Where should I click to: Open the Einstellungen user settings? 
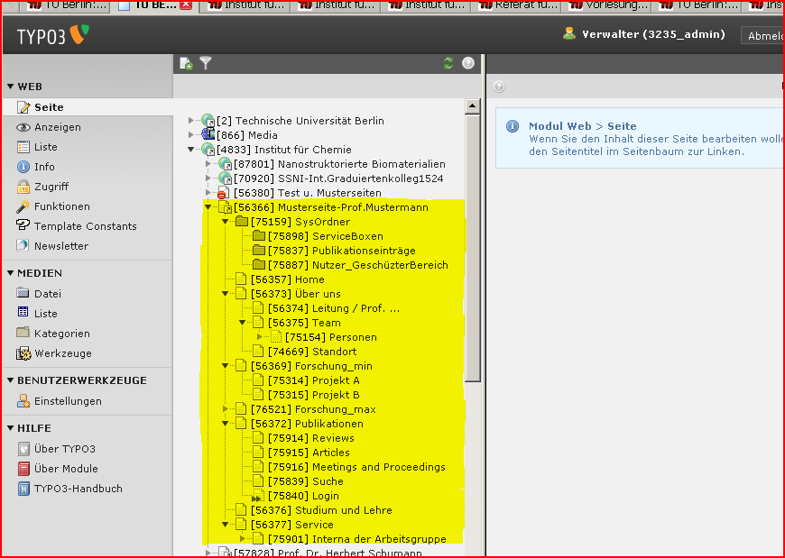click(x=68, y=401)
